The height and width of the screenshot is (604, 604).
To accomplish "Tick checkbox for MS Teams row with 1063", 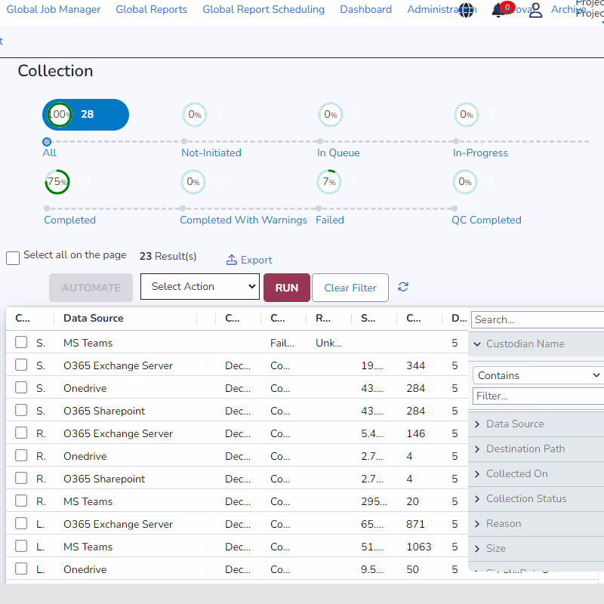I will point(21,546).
